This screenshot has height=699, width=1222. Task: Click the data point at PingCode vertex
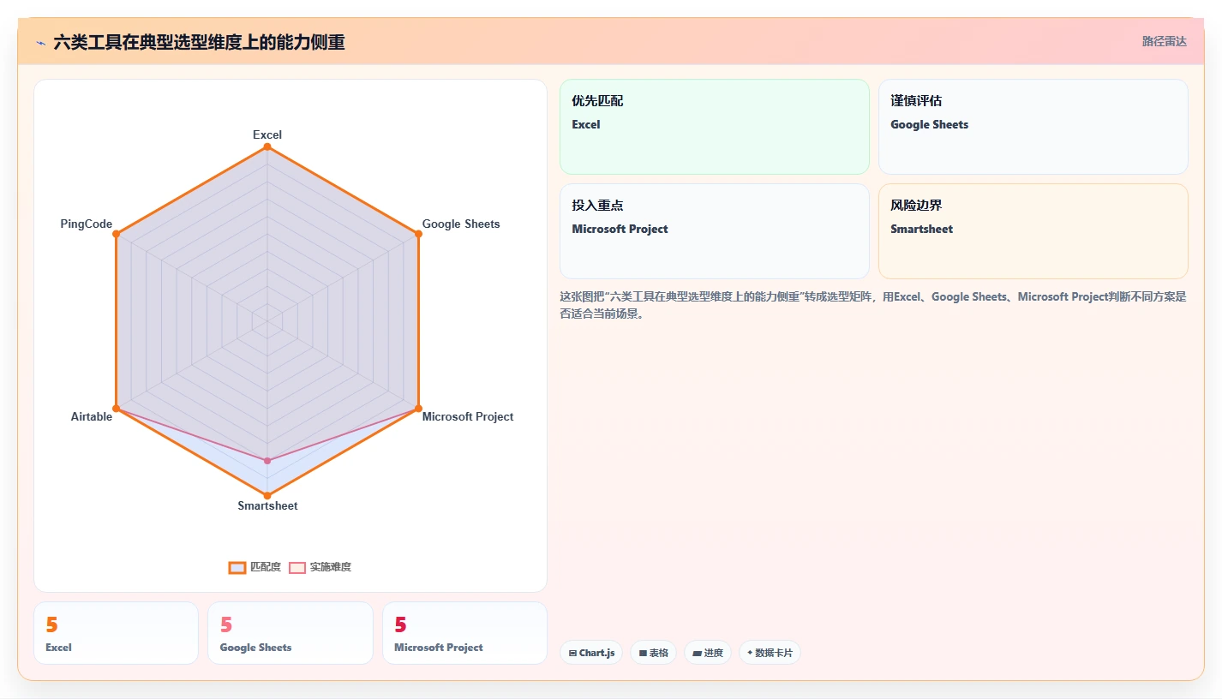click(x=116, y=234)
